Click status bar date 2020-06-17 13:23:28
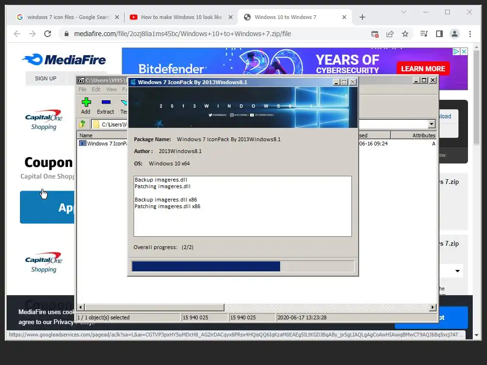487x365 pixels. point(302,317)
